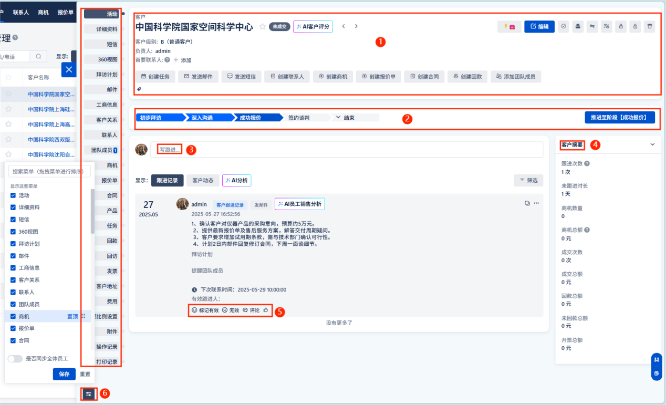Screen dimensions: 666x405
Task: Open the menu settings icon at sidebar bottom
Action: coord(89,393)
